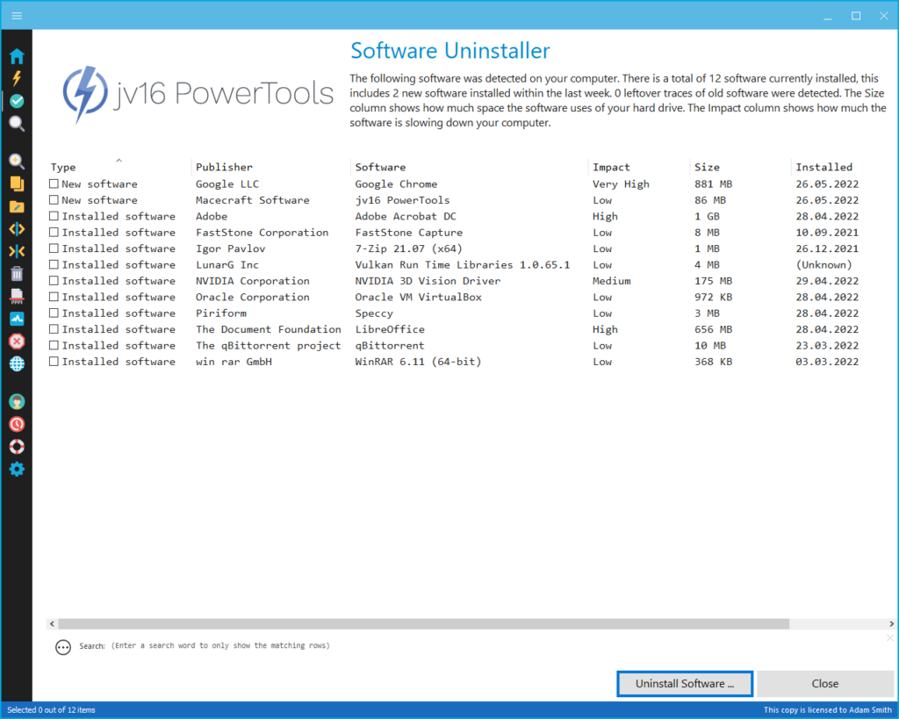Open the file shredder icon
The height and width of the screenshot is (719, 899).
(17, 296)
